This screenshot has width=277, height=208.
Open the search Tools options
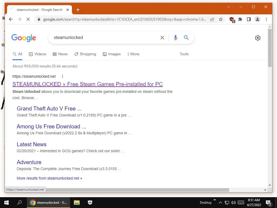point(184,54)
